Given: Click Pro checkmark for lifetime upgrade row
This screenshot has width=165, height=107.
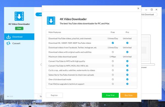Looking at the screenshot, I should pyautogui.click(x=127, y=84).
